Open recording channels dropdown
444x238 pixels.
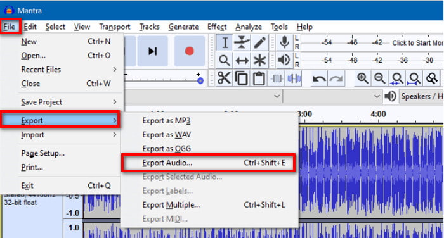click(332, 96)
